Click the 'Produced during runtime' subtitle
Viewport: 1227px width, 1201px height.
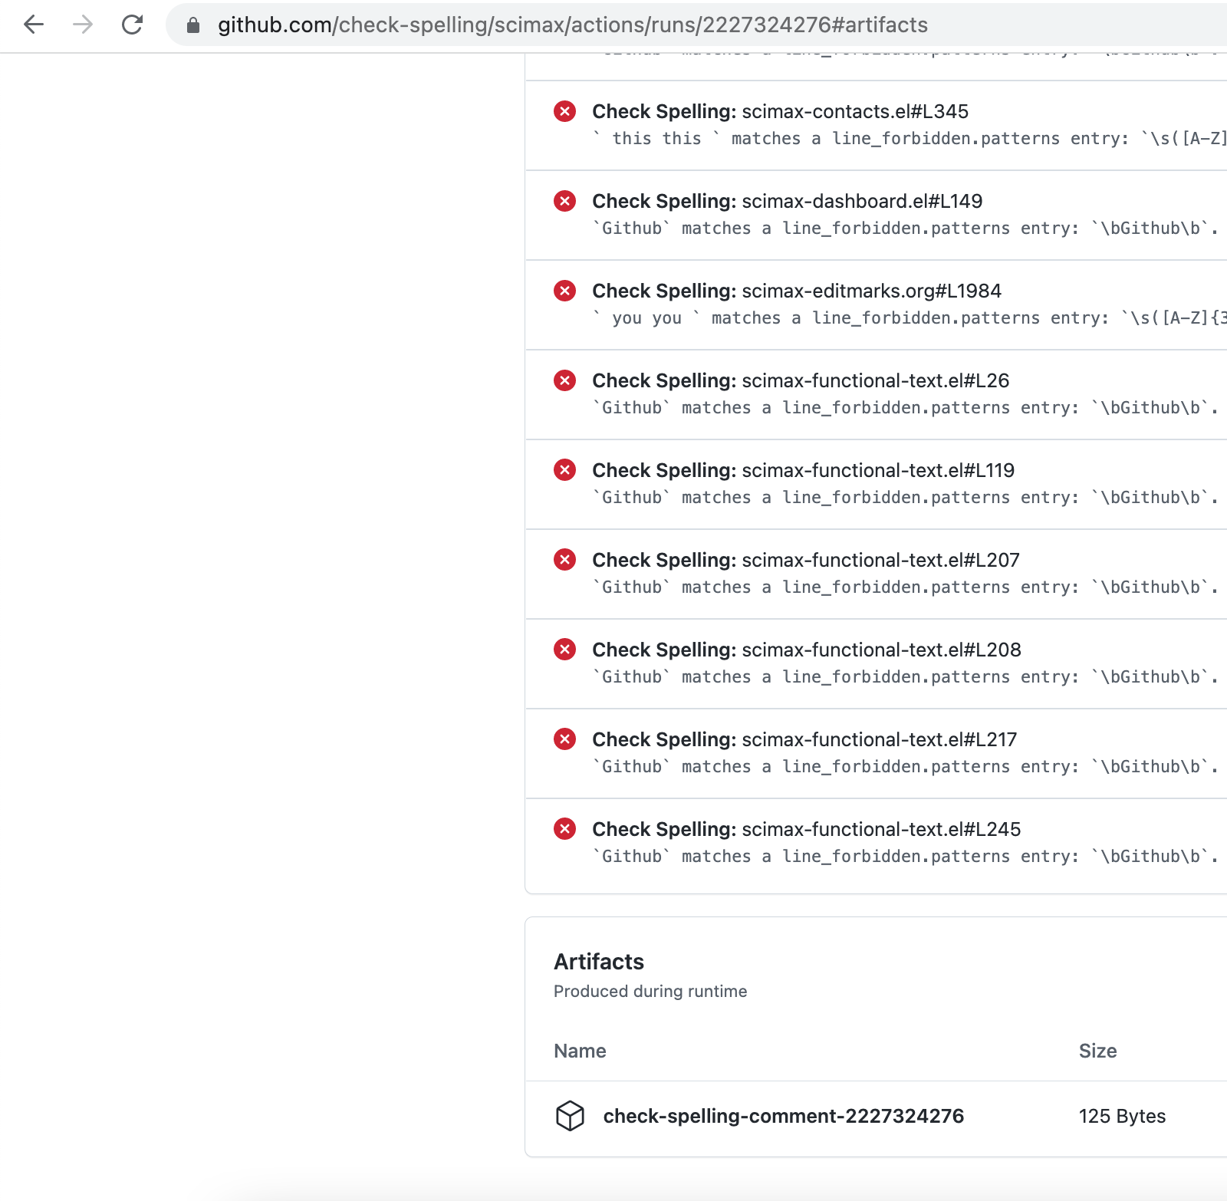(x=650, y=992)
